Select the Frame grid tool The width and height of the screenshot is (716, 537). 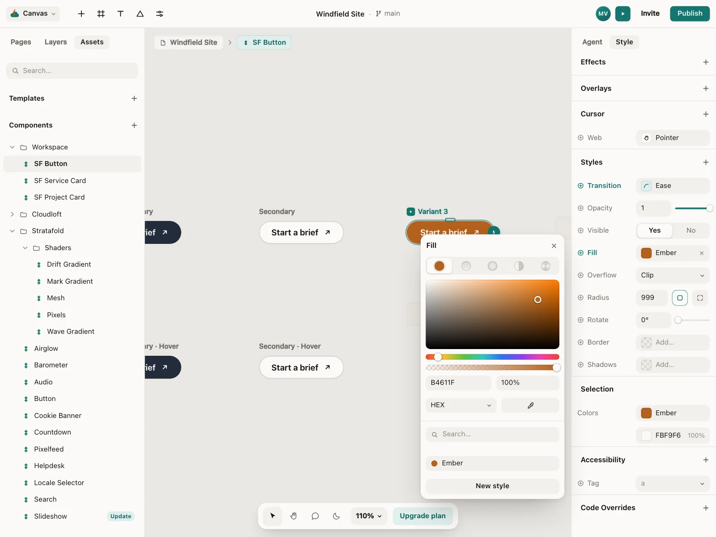[x=101, y=14]
